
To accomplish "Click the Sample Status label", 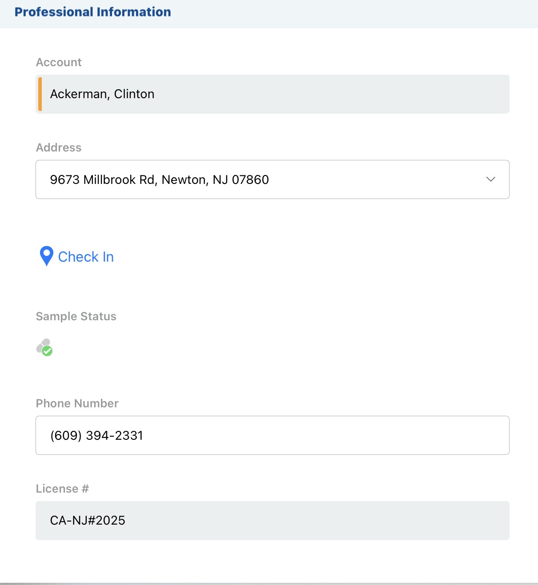I will coord(76,316).
